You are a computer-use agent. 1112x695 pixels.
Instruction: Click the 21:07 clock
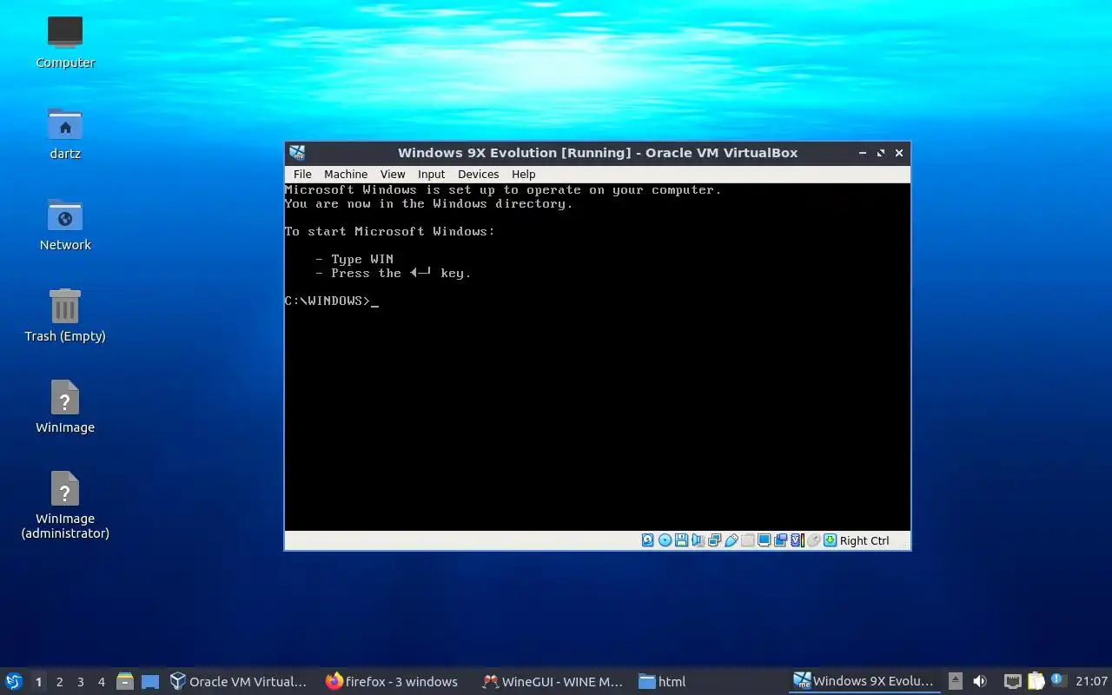[1091, 681]
